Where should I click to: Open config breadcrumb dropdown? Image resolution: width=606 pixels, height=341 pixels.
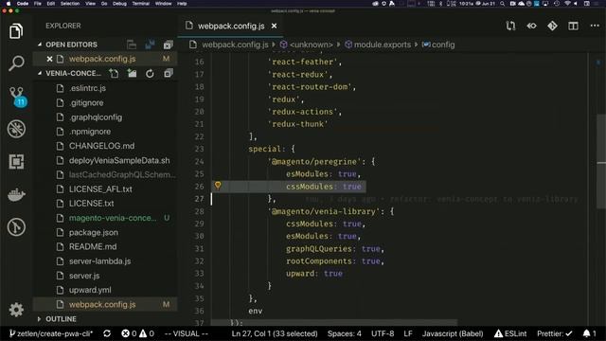pyautogui.click(x=438, y=45)
